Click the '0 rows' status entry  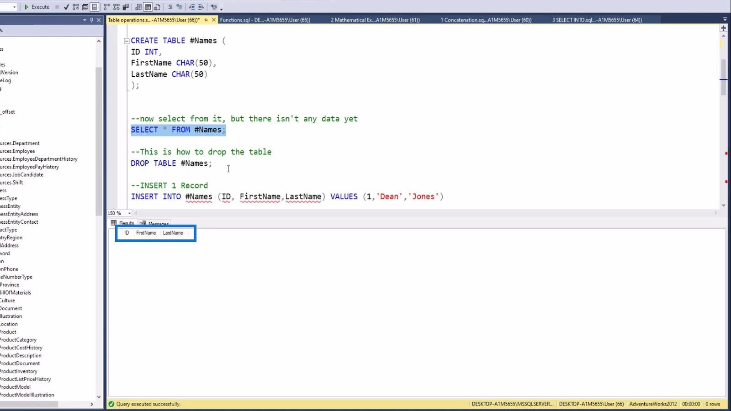[713, 404]
